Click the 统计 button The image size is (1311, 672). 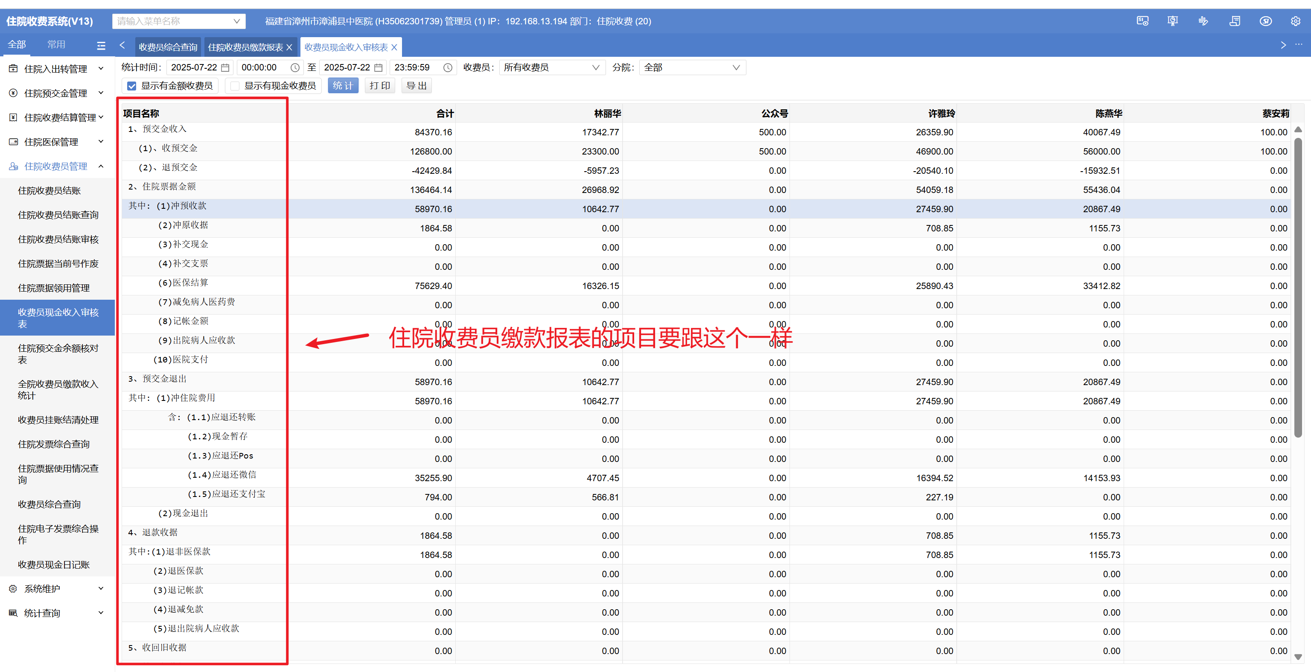click(343, 85)
